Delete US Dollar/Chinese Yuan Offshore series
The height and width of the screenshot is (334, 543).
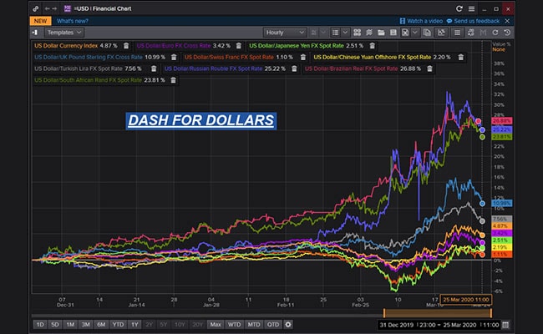click(461, 57)
